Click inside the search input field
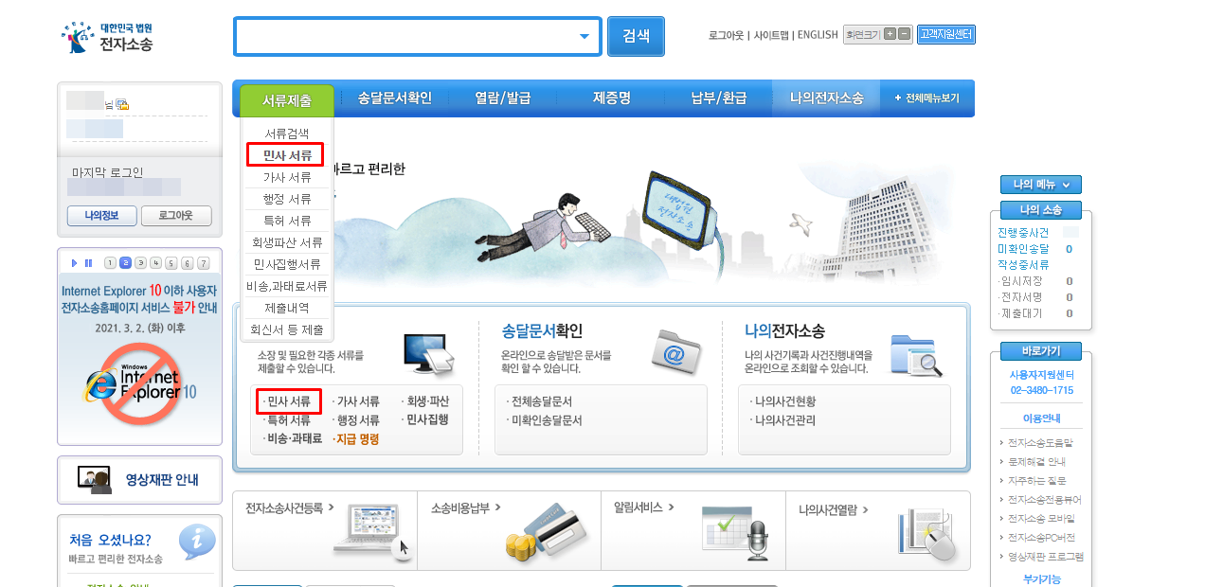This screenshot has width=1205, height=587. (405, 37)
